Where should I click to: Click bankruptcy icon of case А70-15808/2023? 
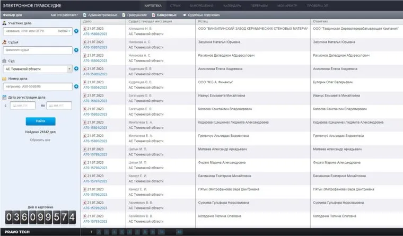[85, 28]
